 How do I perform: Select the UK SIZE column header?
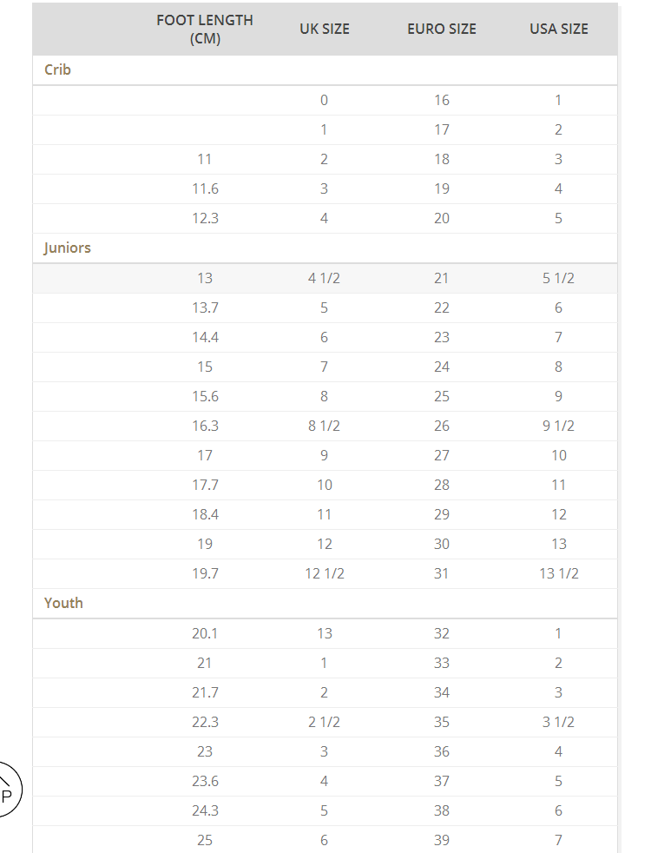tap(325, 29)
